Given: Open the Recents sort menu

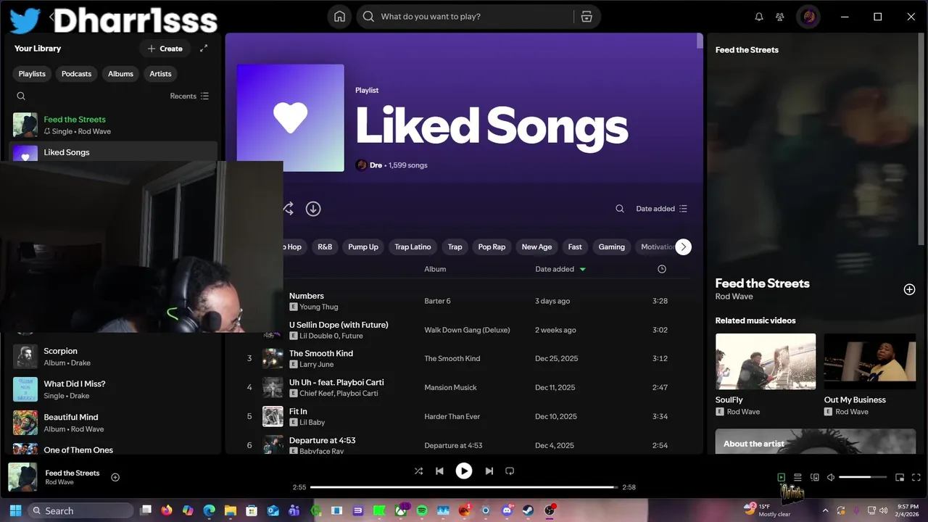Looking at the screenshot, I should click(189, 96).
